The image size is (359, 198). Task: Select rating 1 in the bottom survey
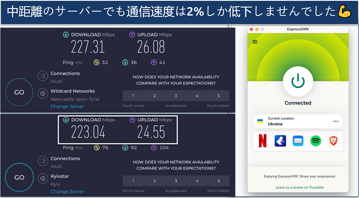tap(133, 181)
